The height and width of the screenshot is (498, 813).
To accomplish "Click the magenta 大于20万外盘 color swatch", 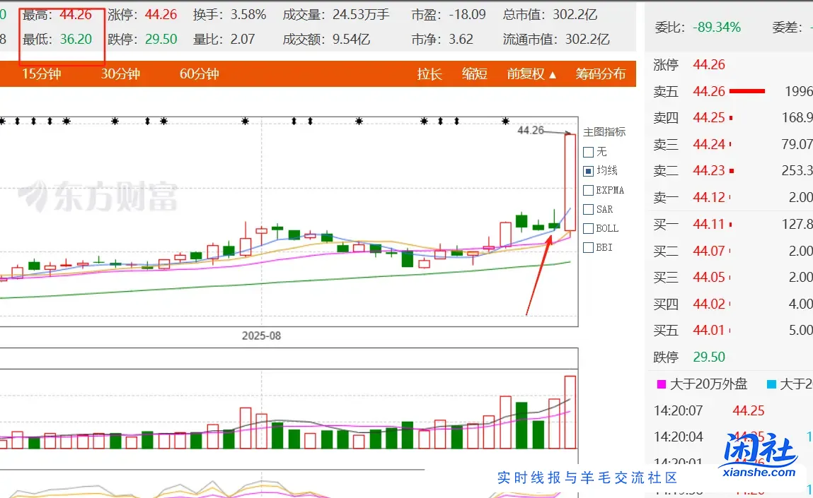I will pos(662,384).
